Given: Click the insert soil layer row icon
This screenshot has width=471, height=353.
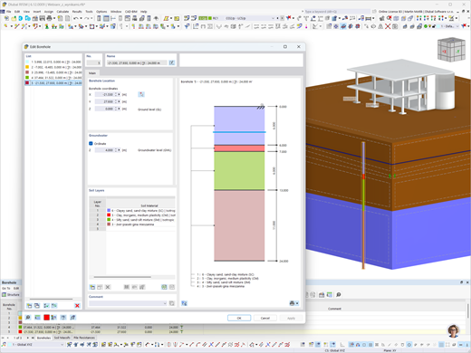Looking at the screenshot, I should pyautogui.click(x=92, y=287).
